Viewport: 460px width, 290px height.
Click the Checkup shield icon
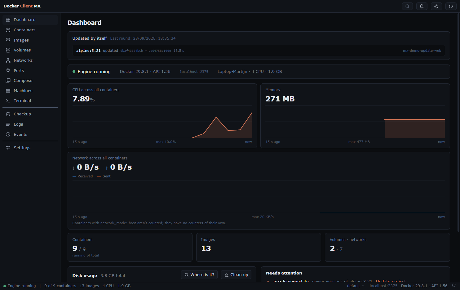(8, 114)
